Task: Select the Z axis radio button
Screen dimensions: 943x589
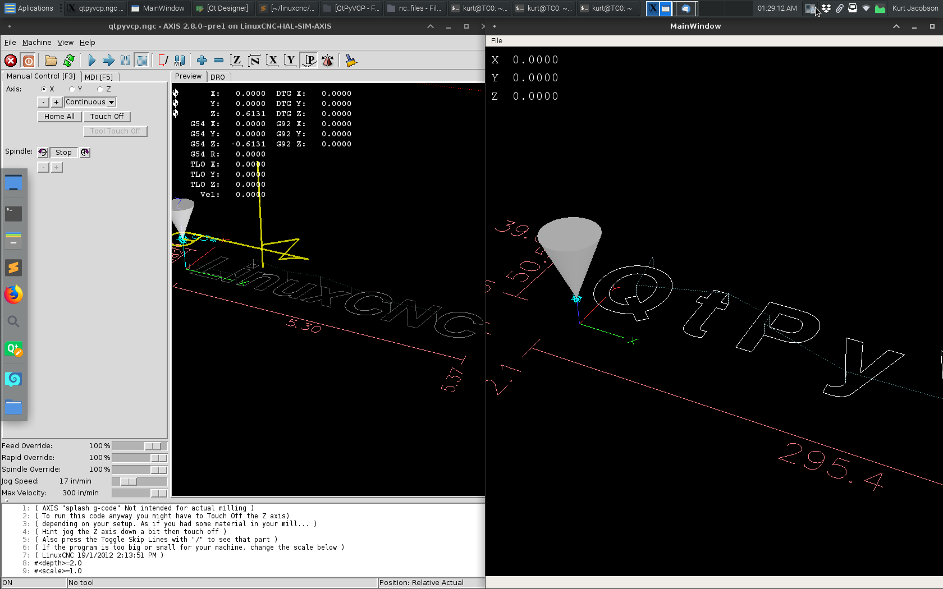Action: (x=100, y=89)
